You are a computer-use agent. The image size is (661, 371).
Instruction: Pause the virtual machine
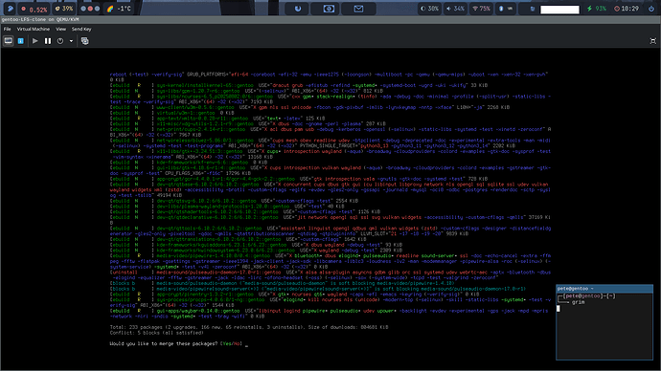point(48,41)
